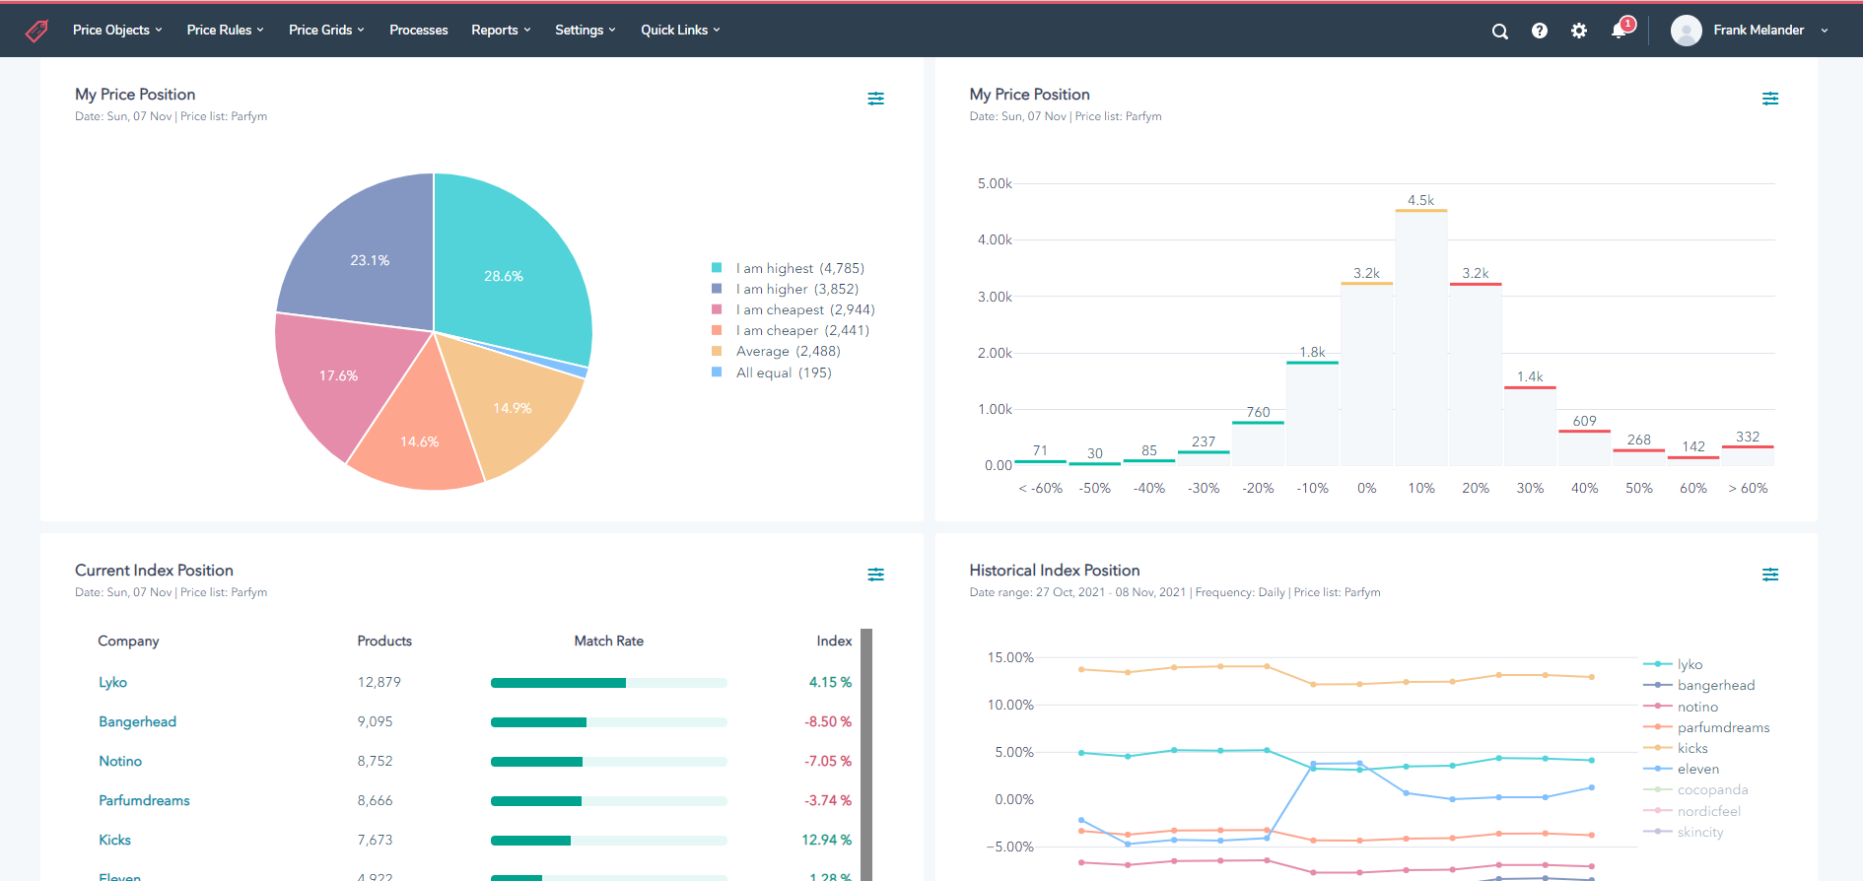Screen dimensions: 1863x881
Task: Expand the Price Objects menu
Action: [x=117, y=31]
